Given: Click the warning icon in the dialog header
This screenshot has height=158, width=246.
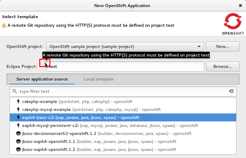Looking at the screenshot, I should click(4, 26).
